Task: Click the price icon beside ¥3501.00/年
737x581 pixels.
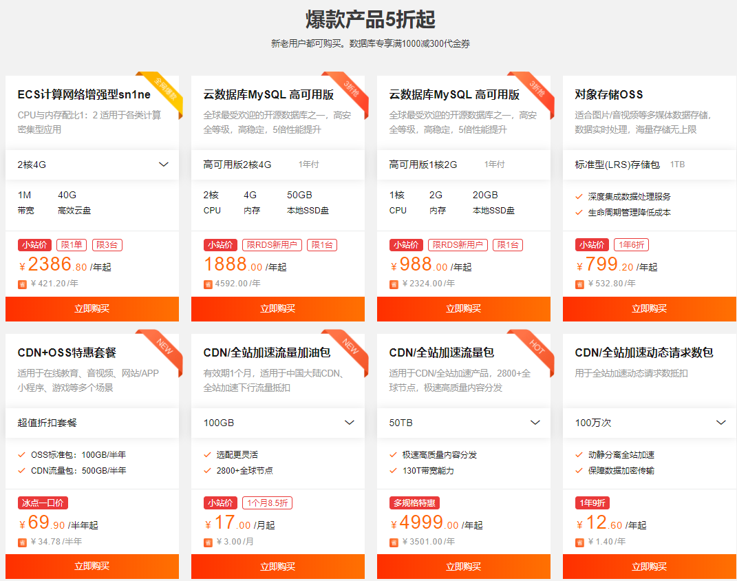Action: pos(394,542)
